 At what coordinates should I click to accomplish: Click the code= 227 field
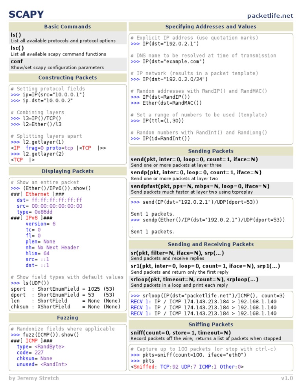pyautogui.click(x=30, y=352)
